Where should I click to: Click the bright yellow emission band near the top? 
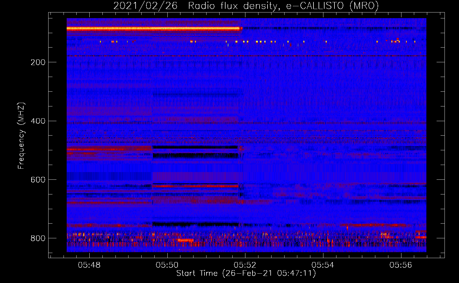(153, 28)
